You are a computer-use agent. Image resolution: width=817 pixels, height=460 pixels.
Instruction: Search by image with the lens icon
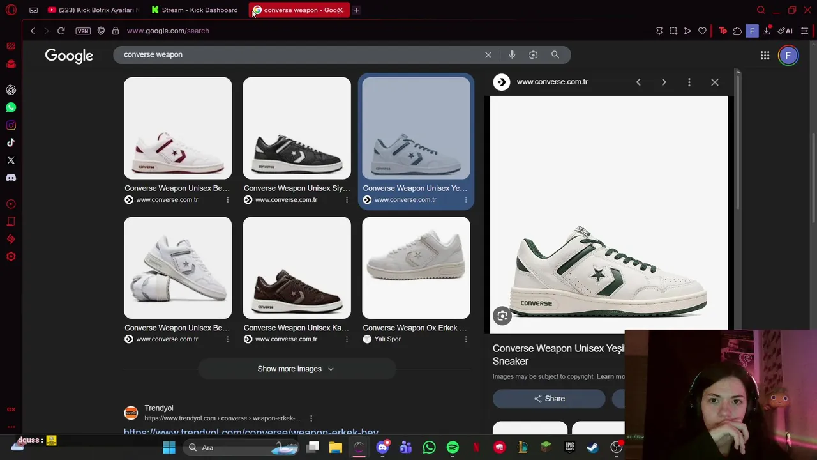[534, 55]
